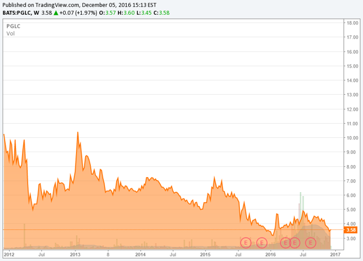Click the 7.00 price axis label
The width and height of the screenshot is (363, 261).
352,181
